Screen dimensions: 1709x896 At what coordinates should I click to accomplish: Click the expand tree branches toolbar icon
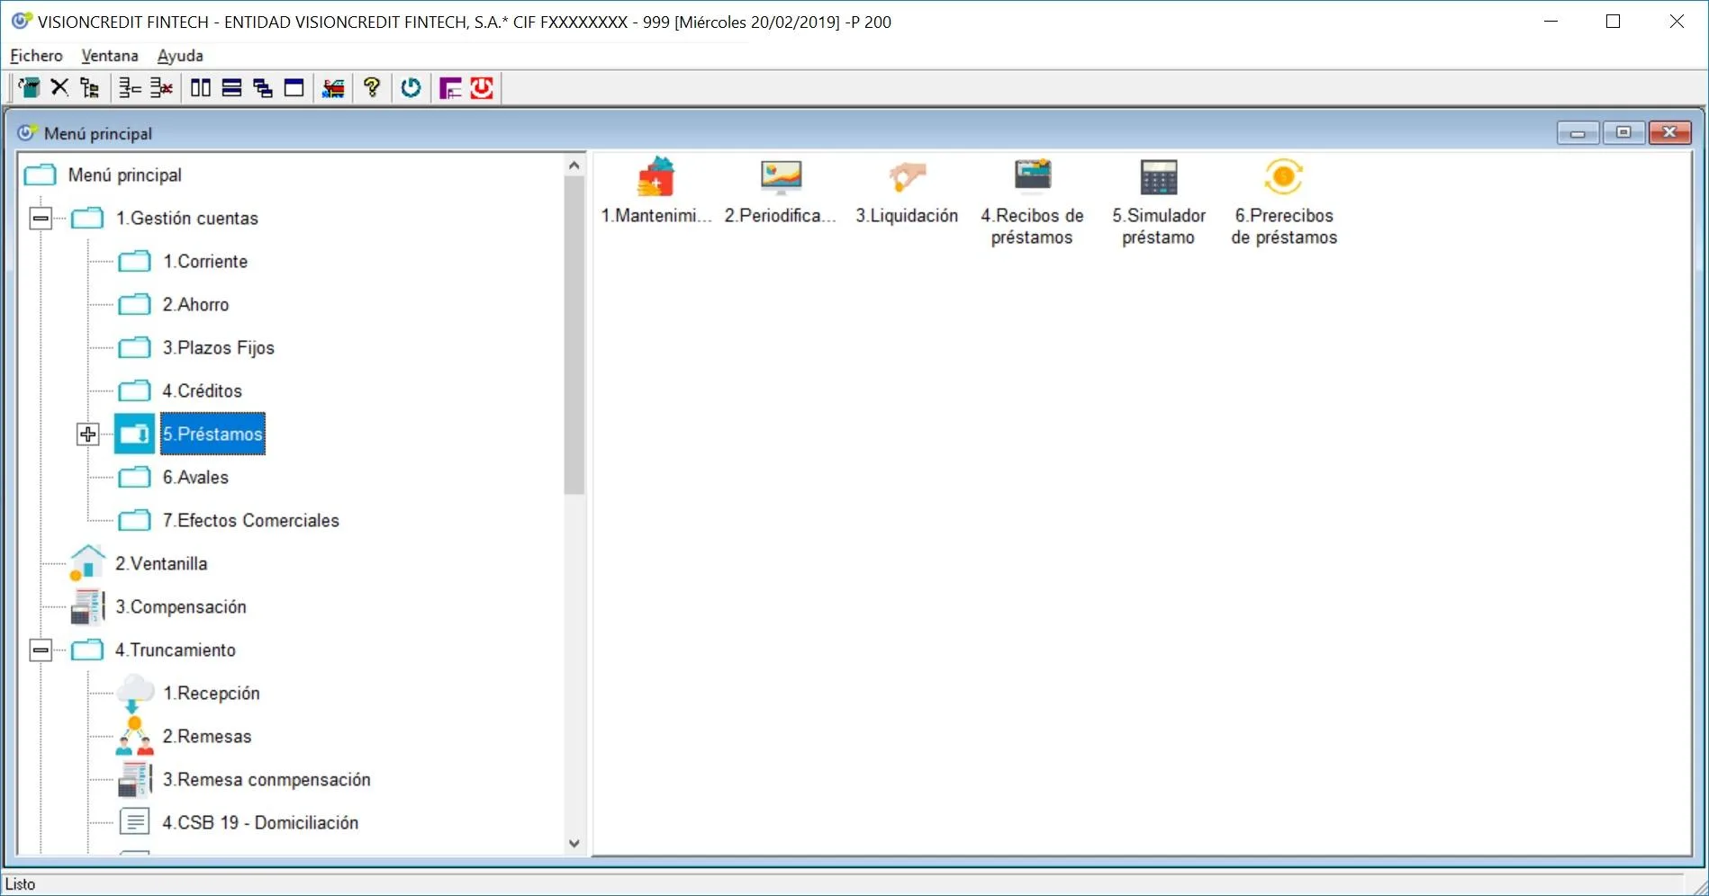(x=131, y=87)
